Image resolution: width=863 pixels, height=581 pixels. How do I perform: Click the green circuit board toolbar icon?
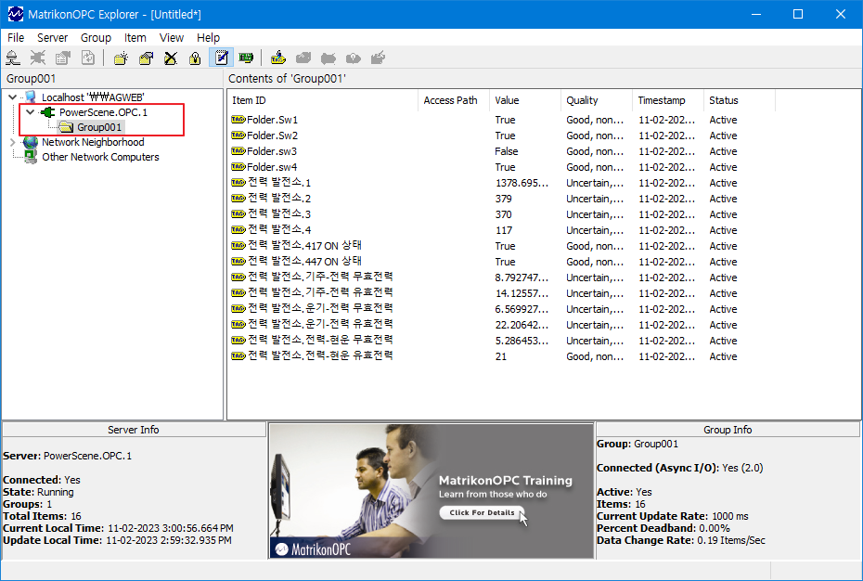(246, 58)
